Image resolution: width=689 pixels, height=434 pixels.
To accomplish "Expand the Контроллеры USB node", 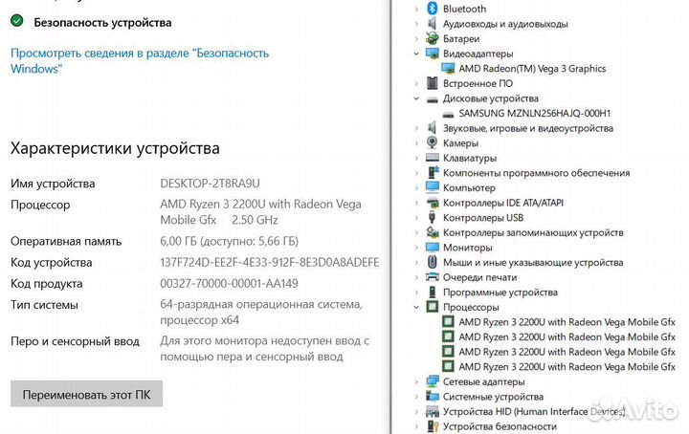I will click(x=416, y=217).
